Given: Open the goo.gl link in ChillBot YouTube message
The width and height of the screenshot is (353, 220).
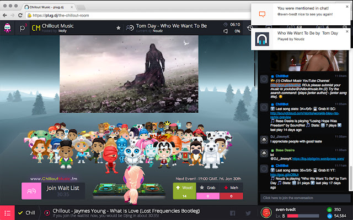Looking at the screenshot, I should pyautogui.click(x=286, y=85).
